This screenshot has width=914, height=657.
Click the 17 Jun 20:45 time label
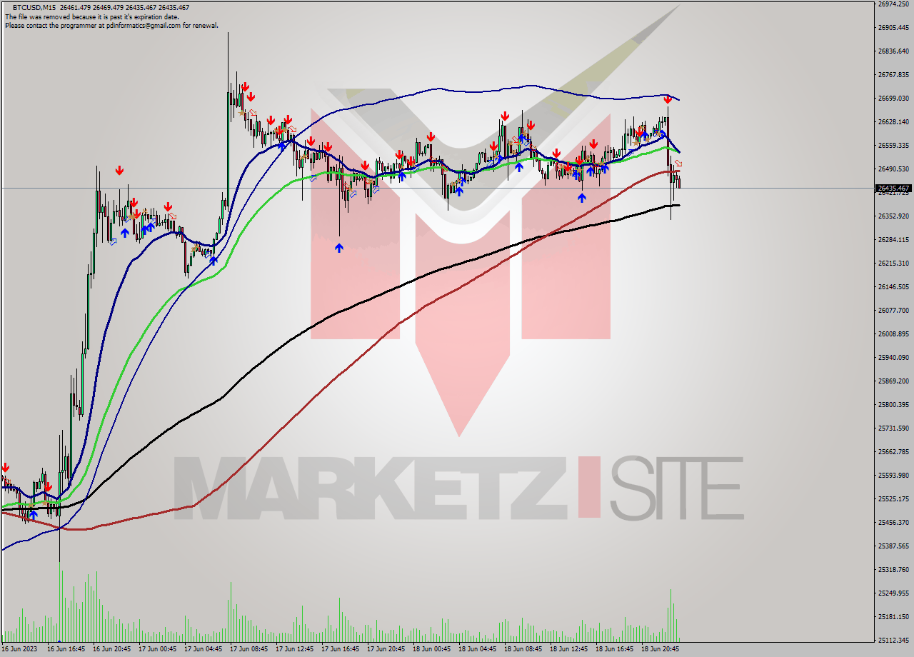386,650
